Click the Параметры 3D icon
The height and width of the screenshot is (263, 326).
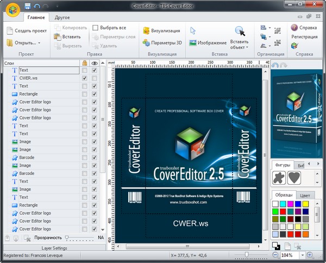(x=147, y=42)
